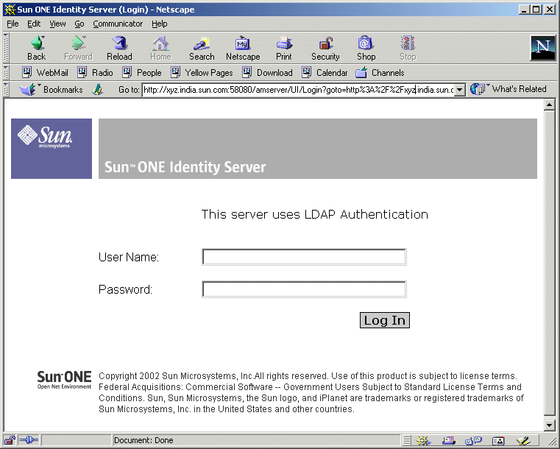
Task: Open the Channels folder in toolbar
Action: click(380, 73)
